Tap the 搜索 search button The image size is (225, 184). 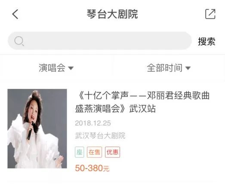point(207,41)
